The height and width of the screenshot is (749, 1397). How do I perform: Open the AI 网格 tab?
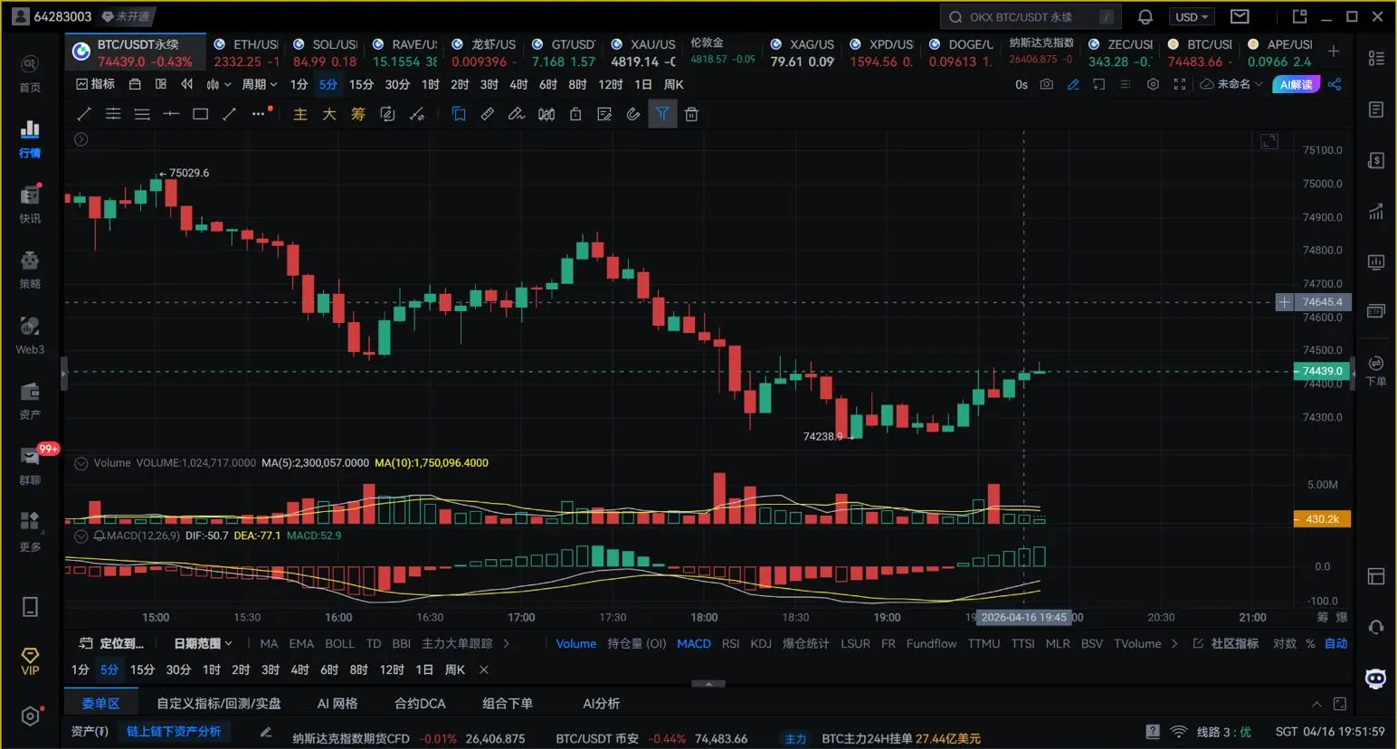pyautogui.click(x=337, y=703)
